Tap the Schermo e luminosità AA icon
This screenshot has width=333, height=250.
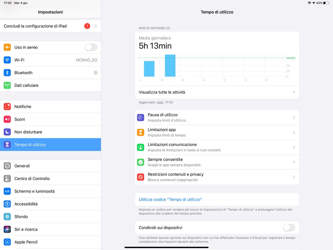coord(7,191)
